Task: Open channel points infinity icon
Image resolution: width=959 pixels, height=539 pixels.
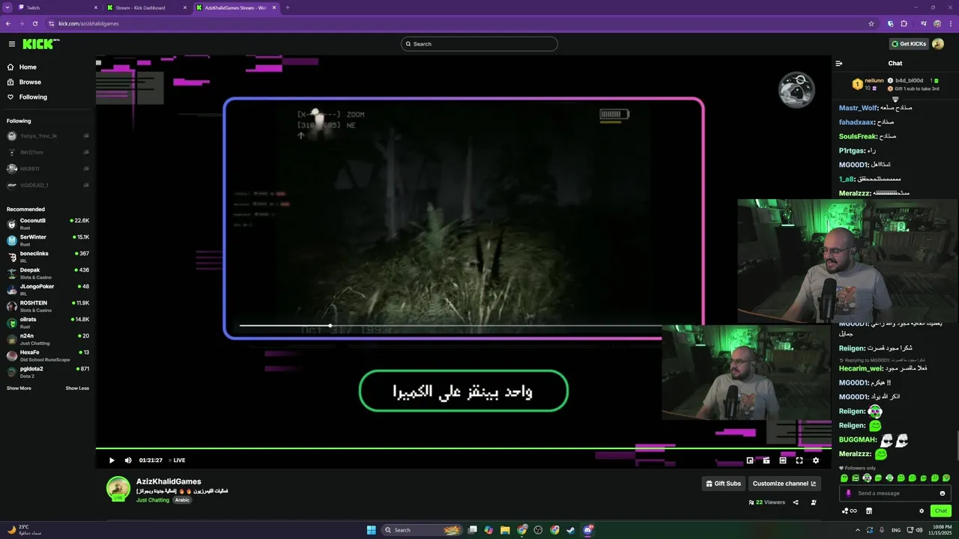Action: [x=850, y=511]
